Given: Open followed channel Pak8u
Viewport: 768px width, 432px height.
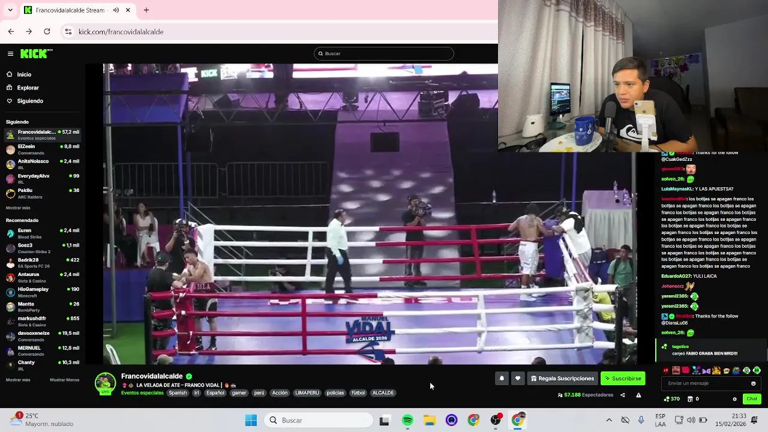Looking at the screenshot, I should pyautogui.click(x=42, y=193).
